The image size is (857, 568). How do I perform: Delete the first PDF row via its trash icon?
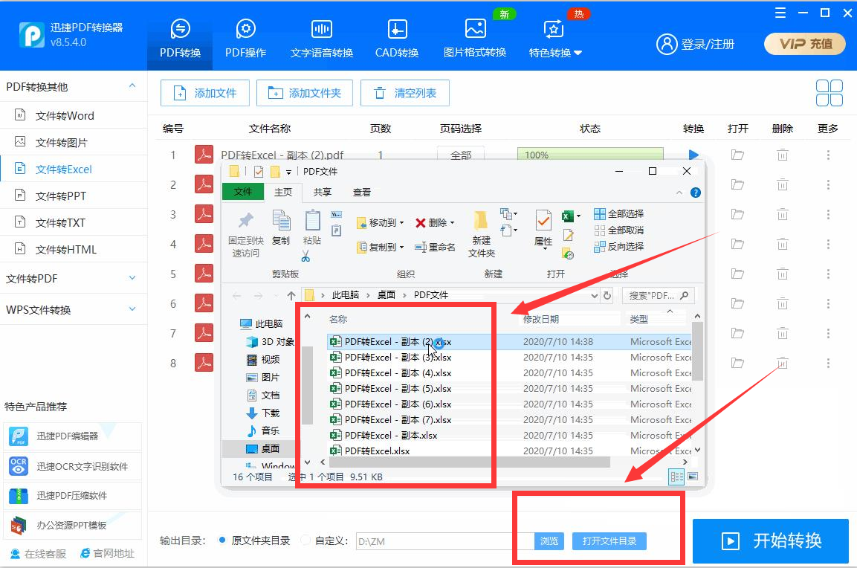click(x=782, y=154)
